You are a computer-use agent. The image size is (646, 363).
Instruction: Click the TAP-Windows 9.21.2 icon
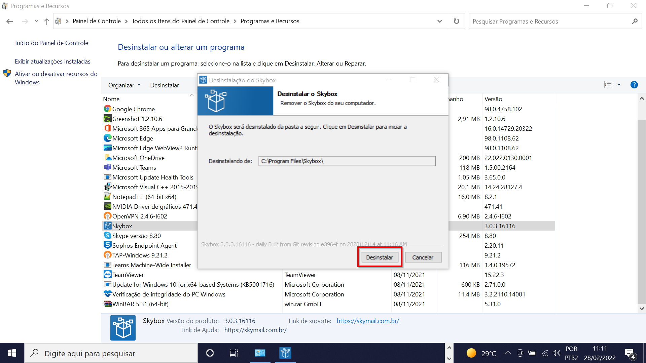(x=107, y=255)
